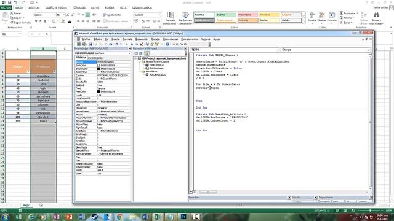Viewport: 394px width, 221px height.
Task: Click View Object icon in Project panel
Action: [x=141, y=53]
